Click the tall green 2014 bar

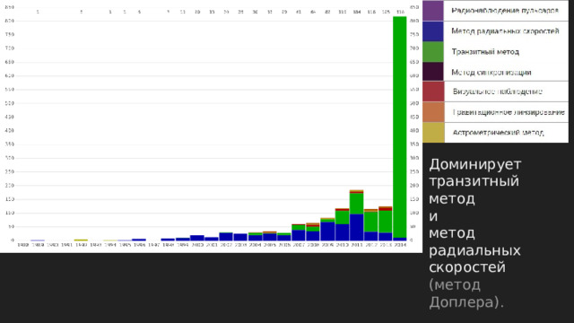[x=400, y=127]
